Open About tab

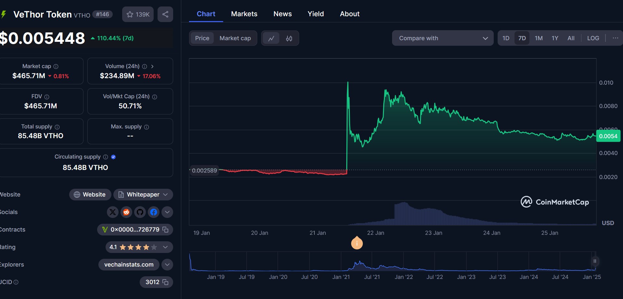[350, 14]
